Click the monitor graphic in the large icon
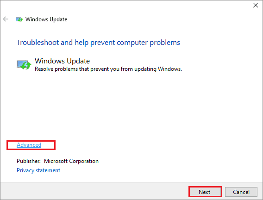Viewport: 263px width, 200px height. click(x=21, y=64)
